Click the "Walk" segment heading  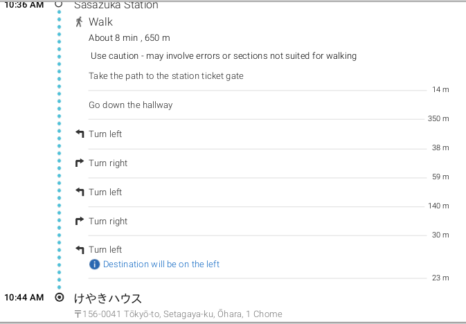tap(100, 22)
